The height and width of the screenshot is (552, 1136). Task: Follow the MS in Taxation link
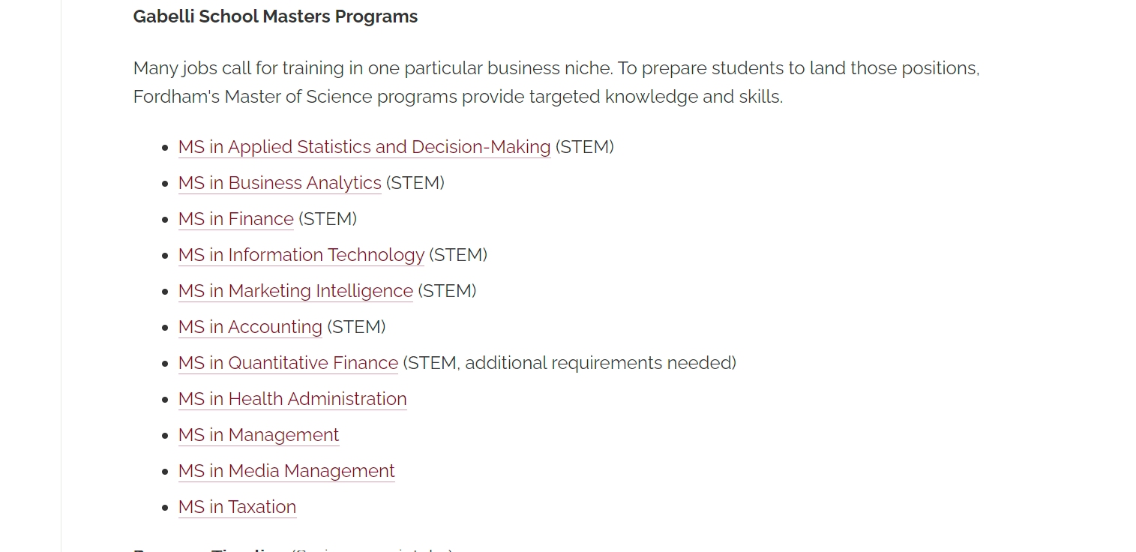[237, 507]
